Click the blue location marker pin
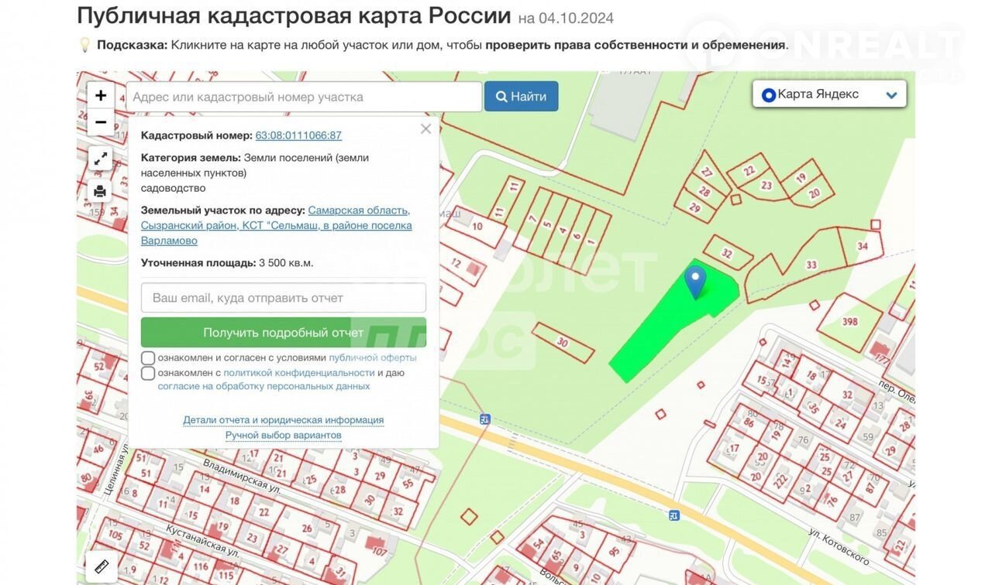Viewport: 992px width, 585px height. tap(695, 281)
